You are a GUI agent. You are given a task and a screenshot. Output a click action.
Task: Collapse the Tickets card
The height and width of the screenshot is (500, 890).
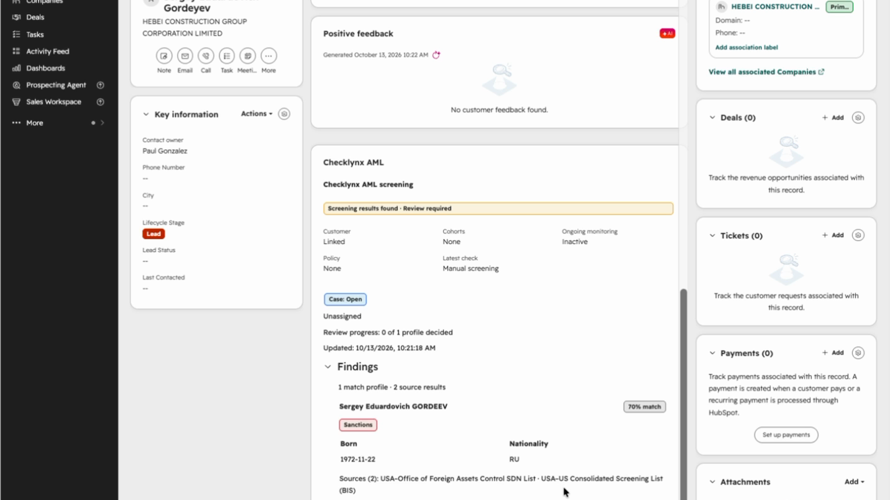coord(712,235)
